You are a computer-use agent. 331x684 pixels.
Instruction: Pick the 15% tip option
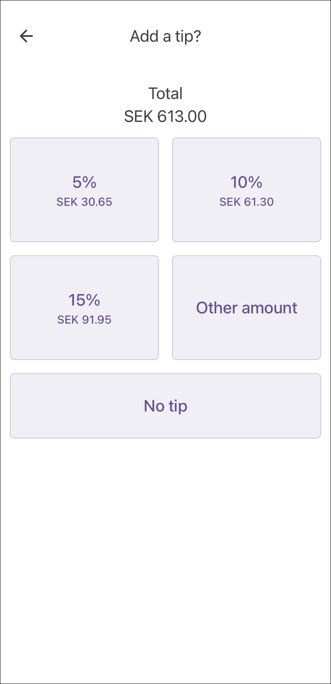click(x=84, y=308)
